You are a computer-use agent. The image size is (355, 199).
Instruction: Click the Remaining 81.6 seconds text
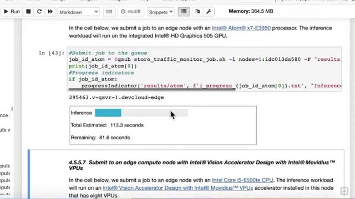[100, 138]
